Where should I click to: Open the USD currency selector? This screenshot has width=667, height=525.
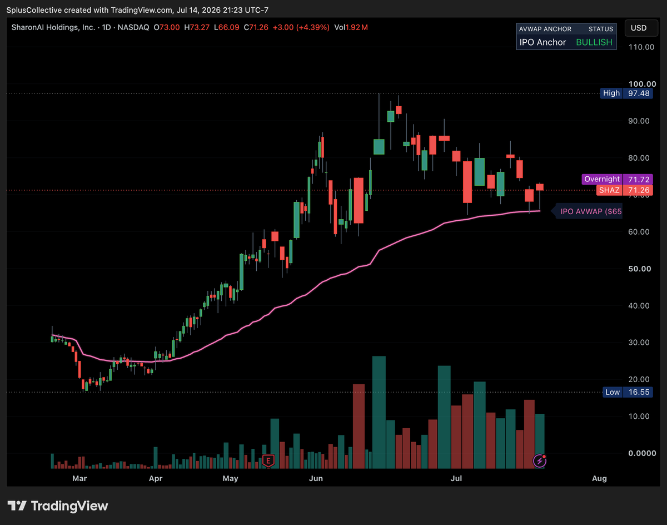tap(639, 28)
